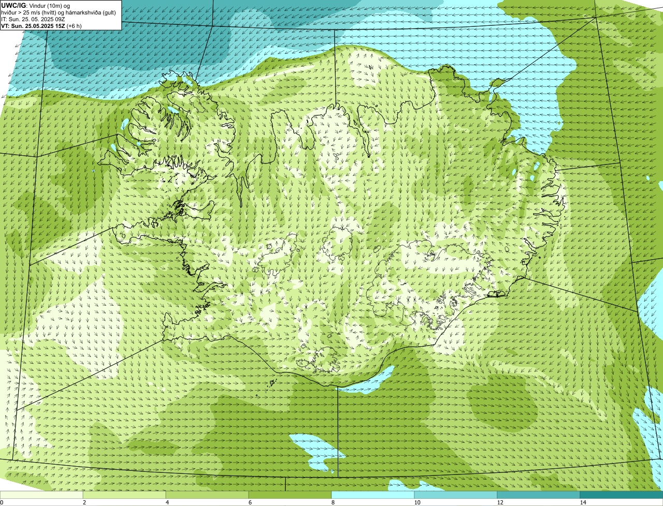Select the 4–6 m/s legend color swatch

(x=207, y=495)
